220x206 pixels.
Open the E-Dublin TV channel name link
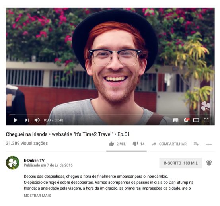34,161
